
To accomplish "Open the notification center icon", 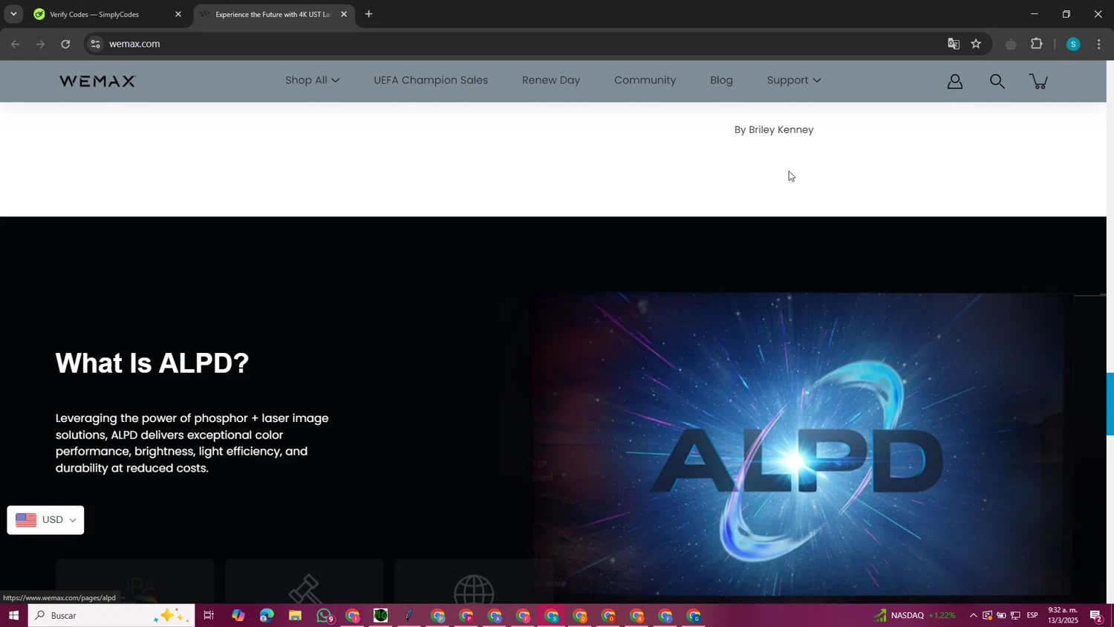I will coord(1096,615).
